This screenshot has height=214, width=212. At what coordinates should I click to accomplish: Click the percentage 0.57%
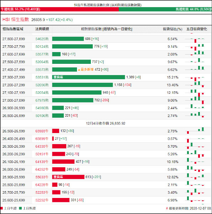(172, 139)
